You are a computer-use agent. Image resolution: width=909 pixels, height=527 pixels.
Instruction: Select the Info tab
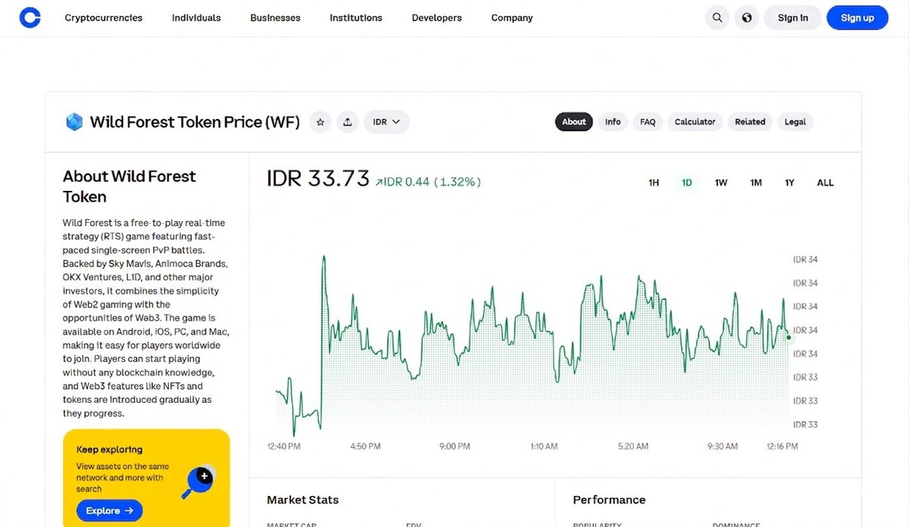pyautogui.click(x=613, y=122)
